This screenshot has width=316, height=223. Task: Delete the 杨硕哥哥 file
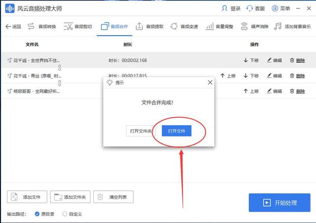tap(297, 91)
